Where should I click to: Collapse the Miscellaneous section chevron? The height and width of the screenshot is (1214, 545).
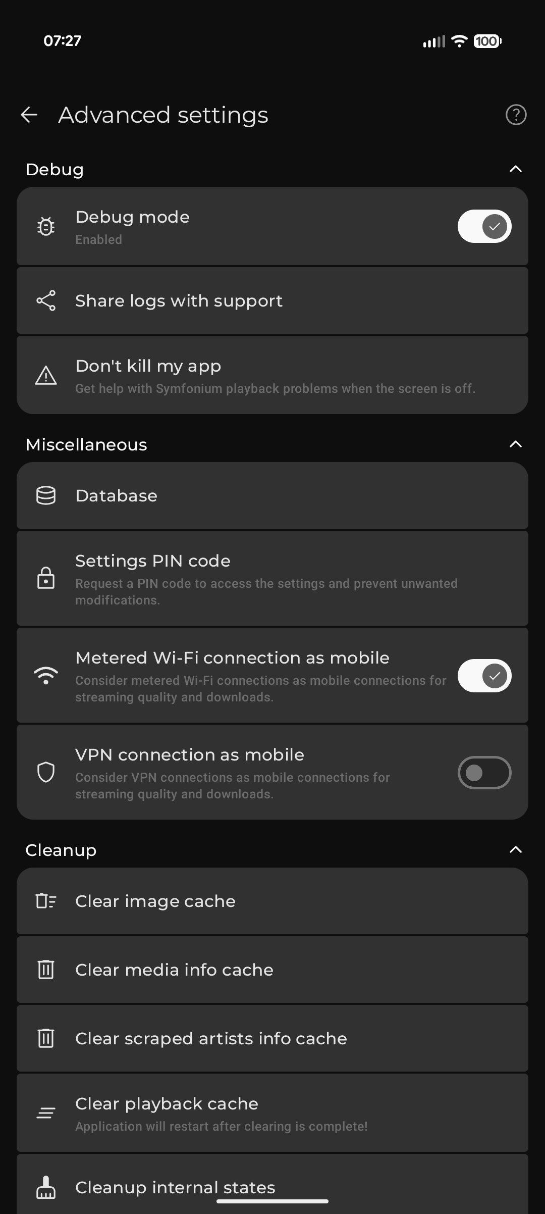pos(515,444)
